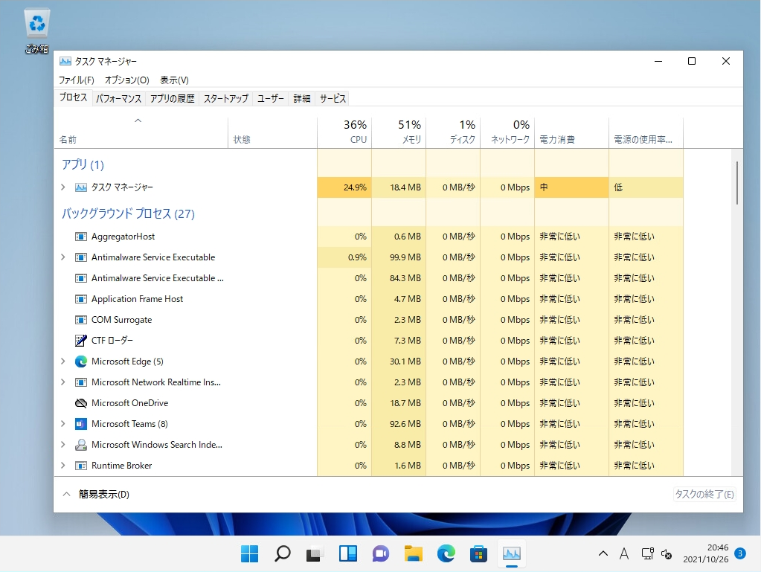Show hidden system tray icons

pos(603,553)
